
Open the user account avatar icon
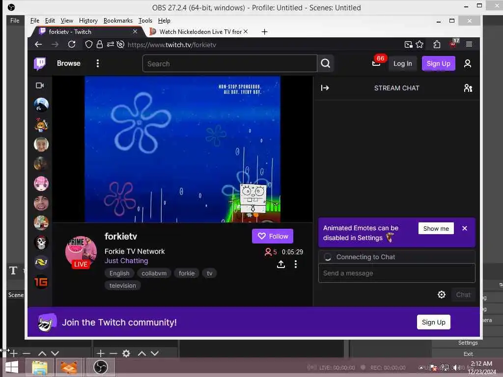coord(468,63)
